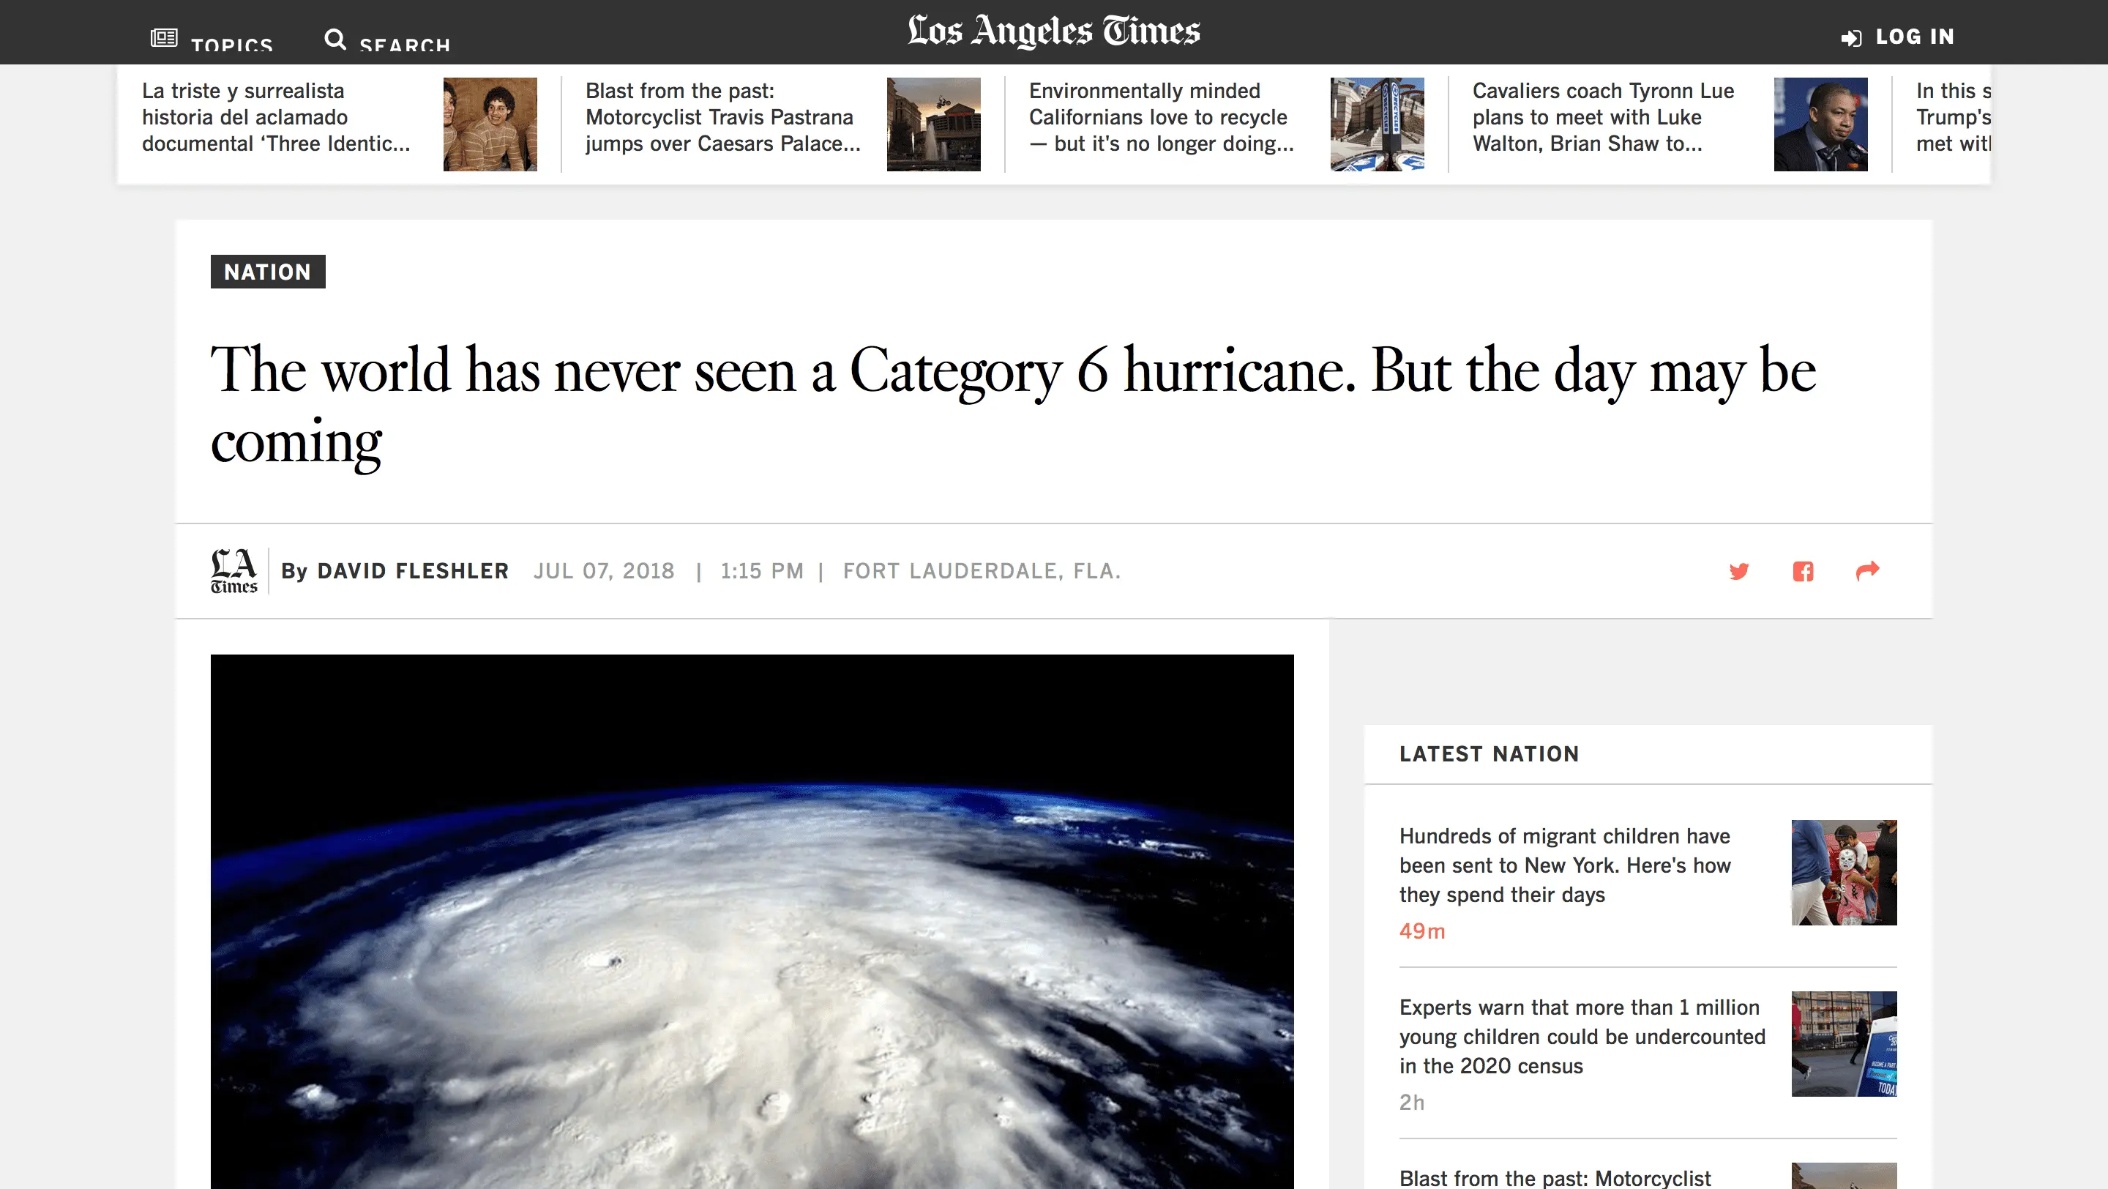This screenshot has width=2108, height=1189.
Task: Click the Search magnifying glass icon
Action: 334,39
